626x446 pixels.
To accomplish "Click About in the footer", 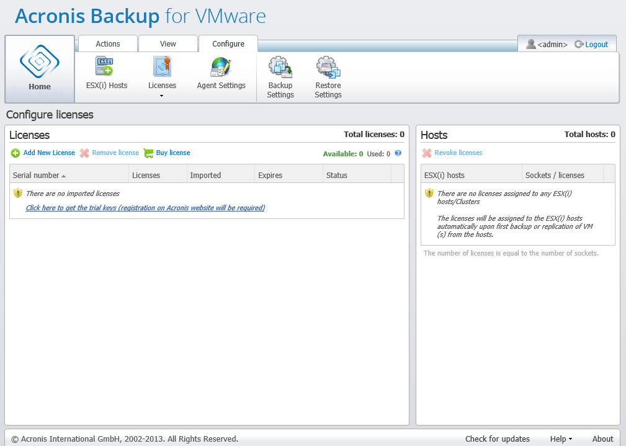I will 603,439.
